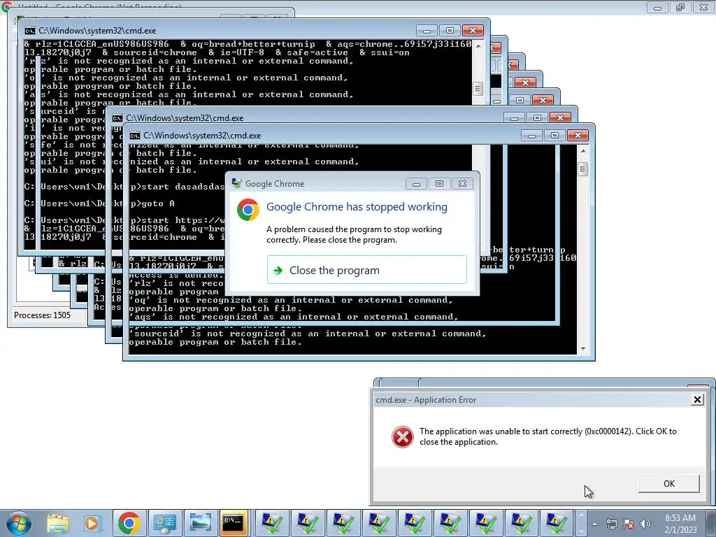Restore down the background Chrome window
The width and height of the screenshot is (716, 537).
(x=680, y=7)
